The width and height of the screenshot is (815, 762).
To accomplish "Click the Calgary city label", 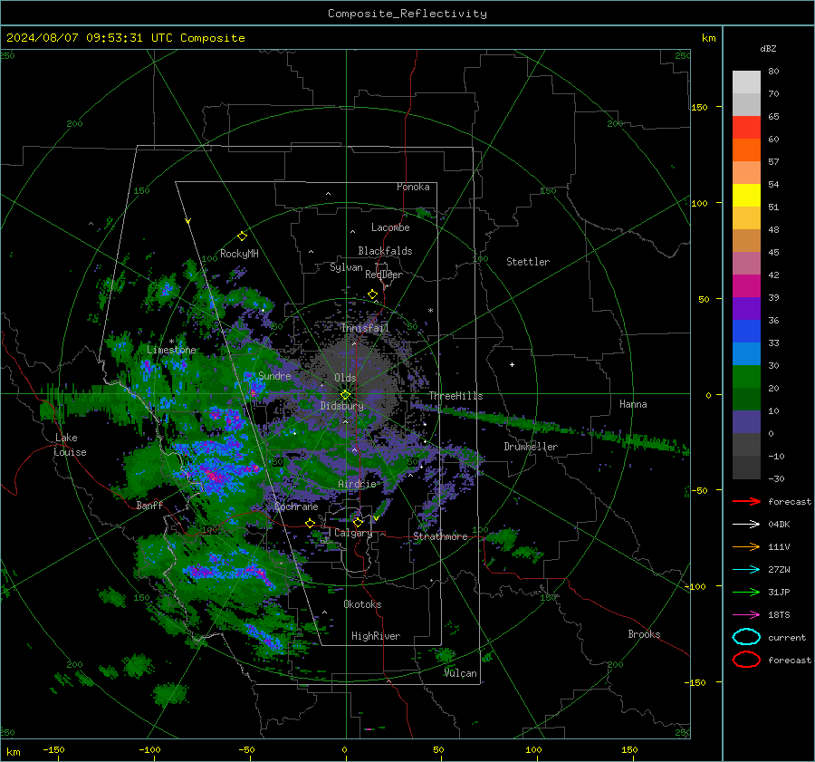I will [353, 533].
